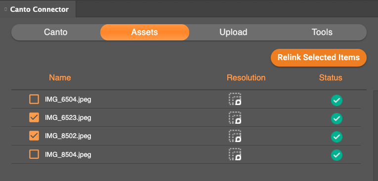This screenshot has height=181, width=378.
Task: Click the asset list vertical scrollbar
Action: click(x=376, y=136)
